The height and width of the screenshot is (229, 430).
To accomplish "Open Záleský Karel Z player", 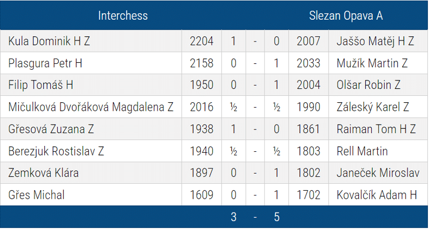I will (373, 107).
